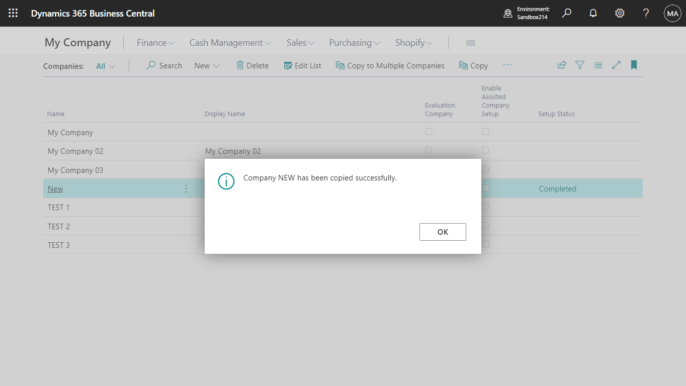Open notifications bell icon

(x=593, y=13)
